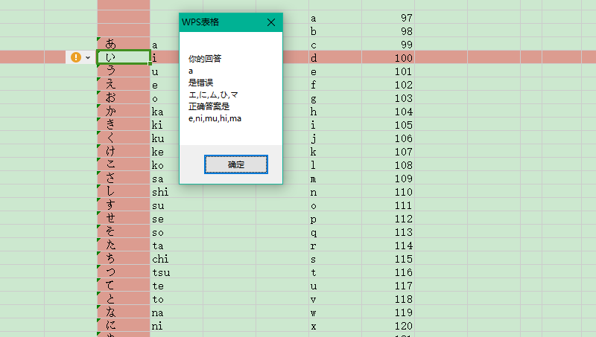Click the letter cell 's' beside 115
The width and height of the screenshot is (596, 337).
tap(335, 258)
